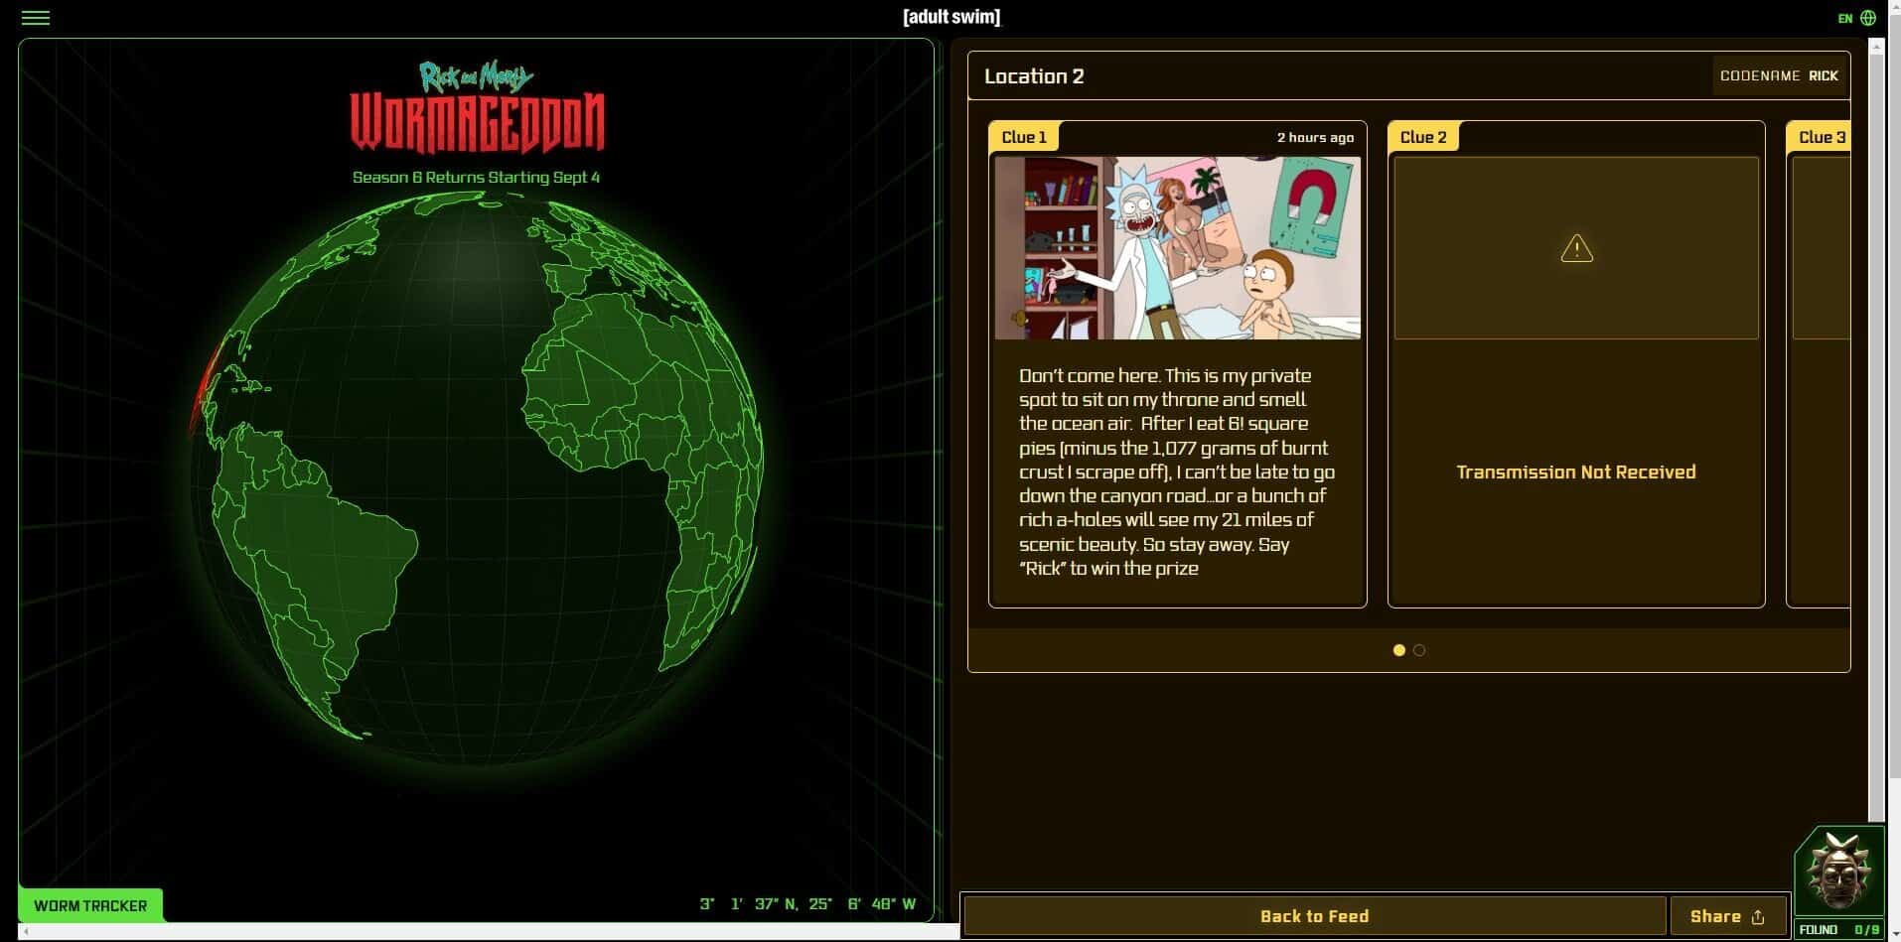Screen dimensions: 1901x942
Task: Click the CODENAME RICK badge
Action: point(1778,75)
